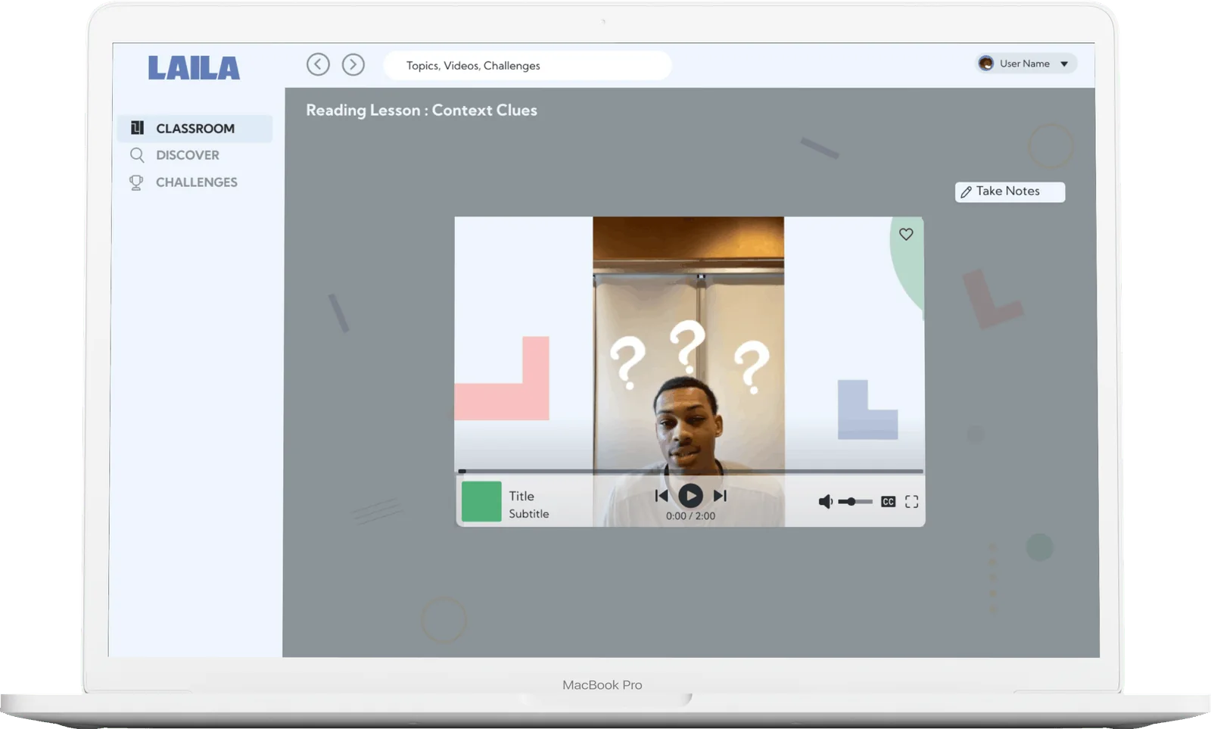Click the Reading Lesson : Context Clues heading
The image size is (1211, 729).
[422, 110]
